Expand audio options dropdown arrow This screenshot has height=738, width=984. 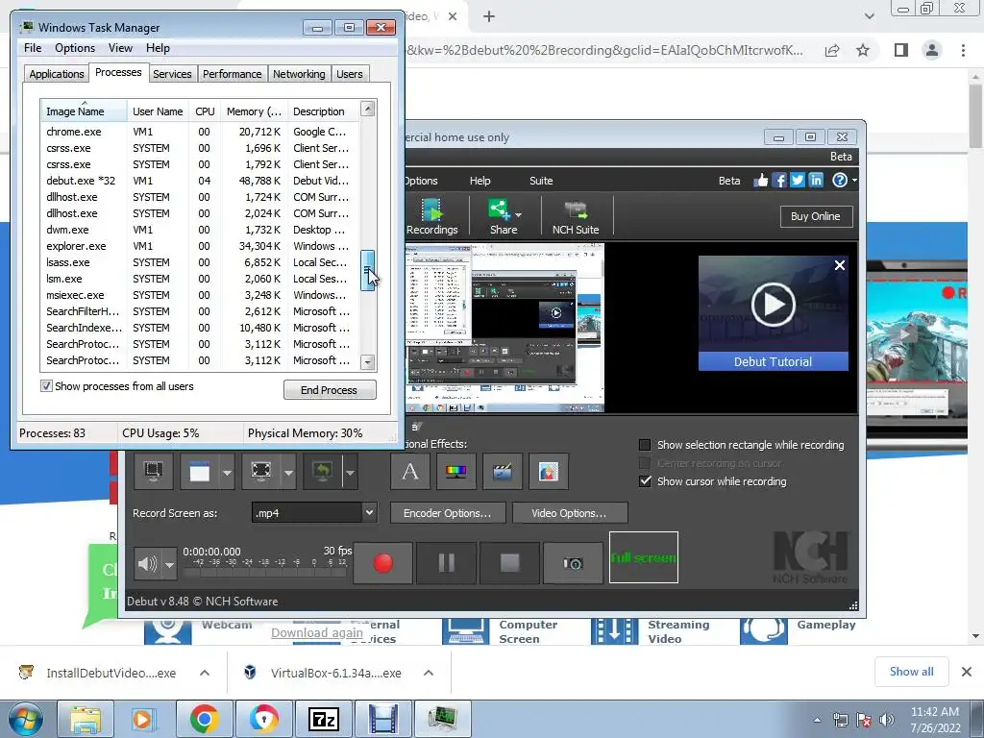point(169,564)
